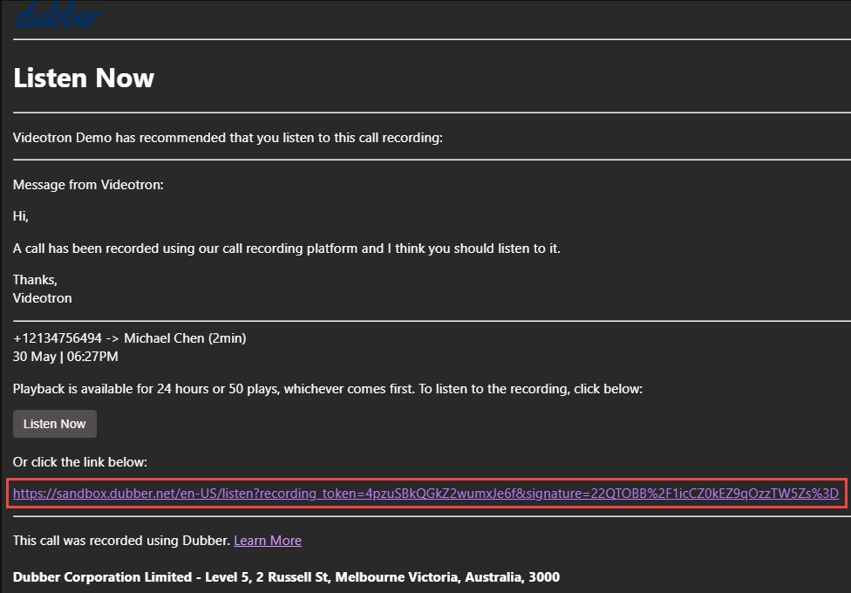Open the sandbox.dubber.net recording link
This screenshot has width=851, height=593.
(425, 494)
